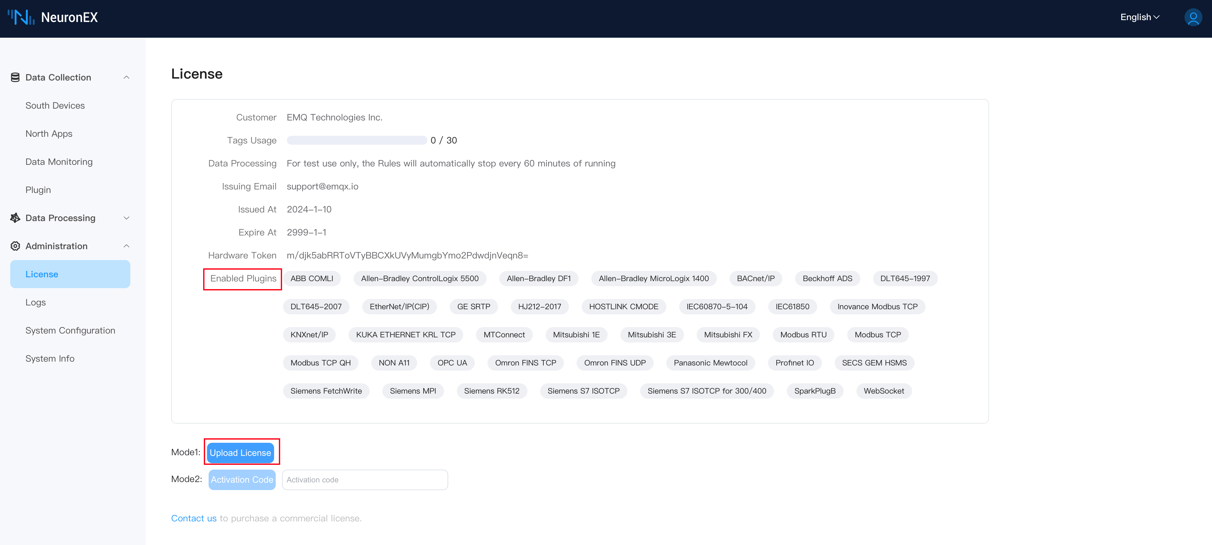Open Data Monitoring in the sidebar
The height and width of the screenshot is (545, 1212).
coord(59,162)
